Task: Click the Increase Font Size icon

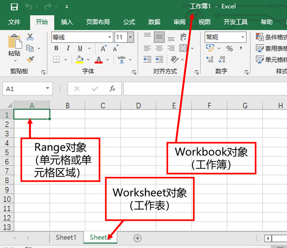Action: tap(104, 48)
